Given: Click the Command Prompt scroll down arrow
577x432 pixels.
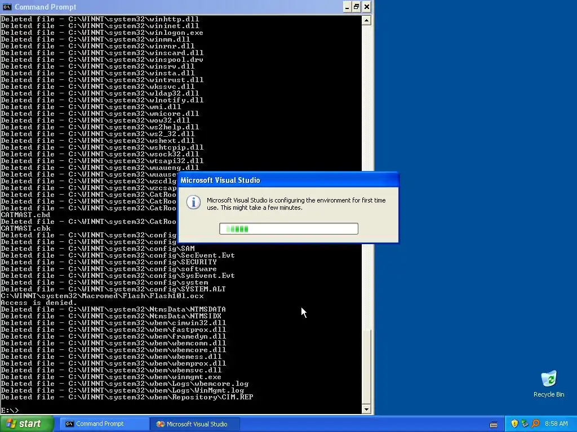Looking at the screenshot, I should [366, 409].
